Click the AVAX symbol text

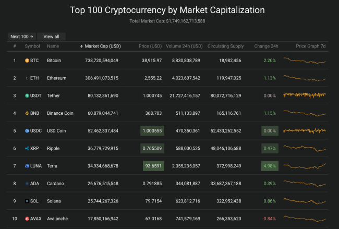[35, 219]
